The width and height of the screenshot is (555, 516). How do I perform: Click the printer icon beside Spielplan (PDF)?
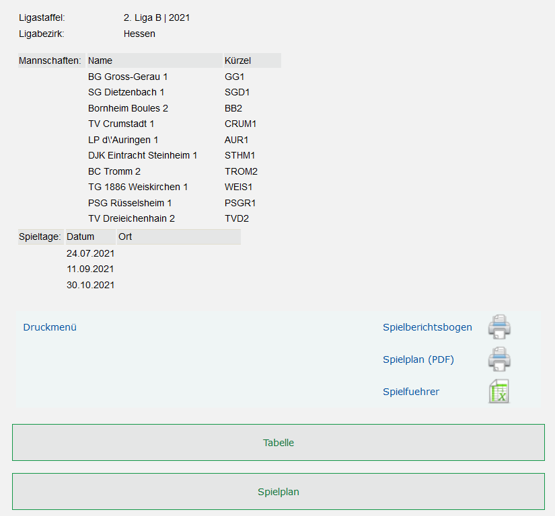[499, 359]
